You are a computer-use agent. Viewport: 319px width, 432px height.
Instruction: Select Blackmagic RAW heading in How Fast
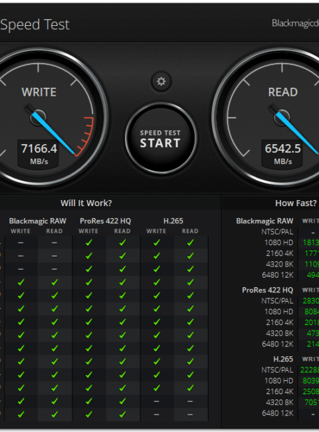[265, 221]
